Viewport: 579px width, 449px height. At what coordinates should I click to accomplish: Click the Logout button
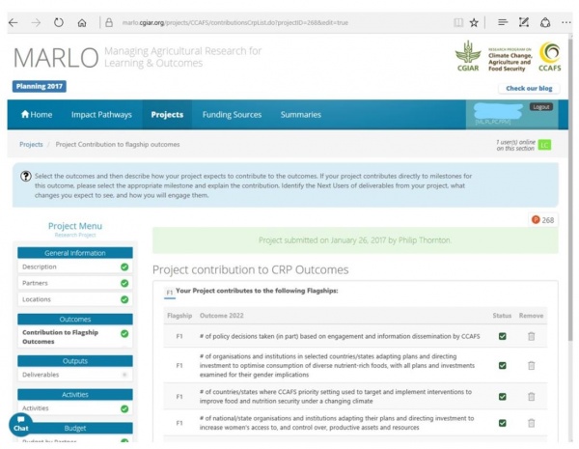coord(540,107)
